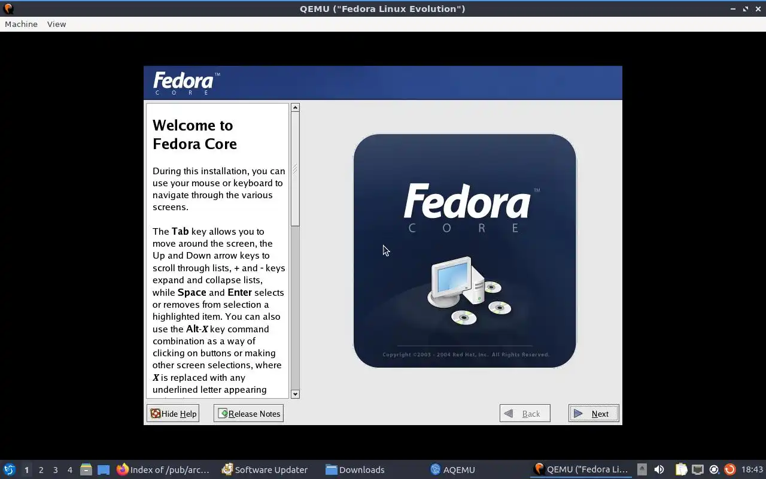Viewport: 766px width, 479px height.
Task: Click the 'Welcome to Fedora Core' heading
Action: [x=194, y=135]
